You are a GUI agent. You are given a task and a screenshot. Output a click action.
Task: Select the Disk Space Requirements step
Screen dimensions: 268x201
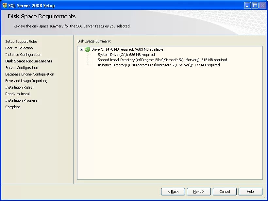pos(29,61)
